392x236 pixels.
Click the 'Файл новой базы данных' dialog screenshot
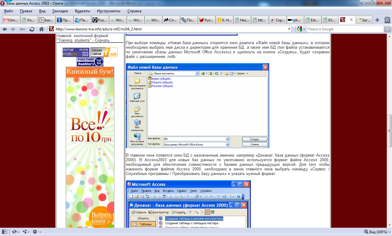pos(198,106)
